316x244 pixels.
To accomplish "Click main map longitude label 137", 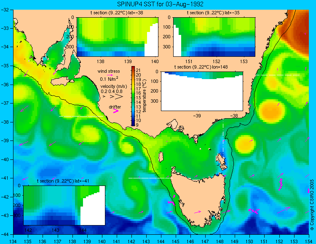I will (x=57, y=241).
